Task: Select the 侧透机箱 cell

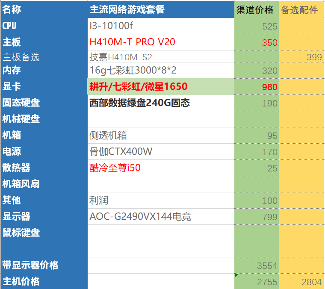Action: point(161,135)
